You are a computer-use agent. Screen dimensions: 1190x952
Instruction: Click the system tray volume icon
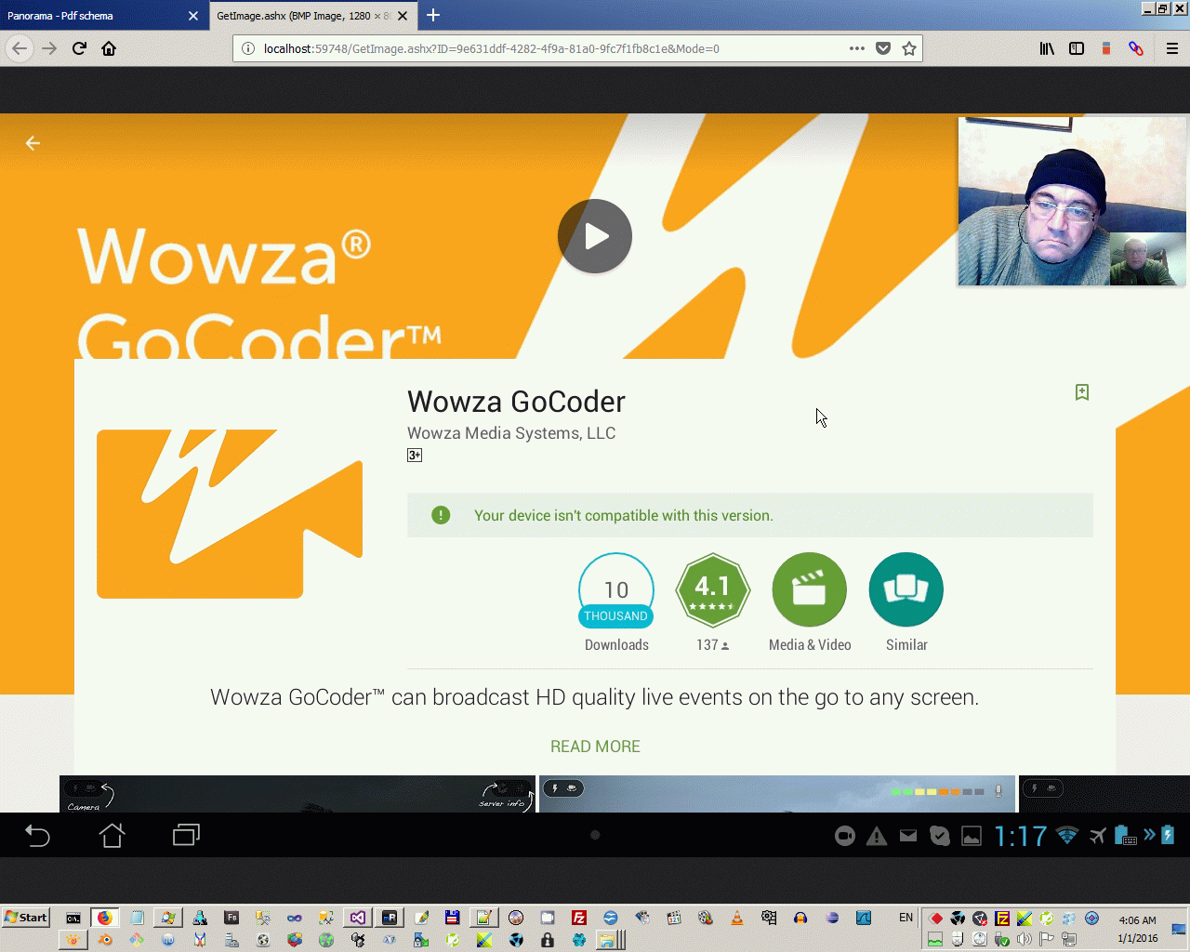click(x=1025, y=939)
